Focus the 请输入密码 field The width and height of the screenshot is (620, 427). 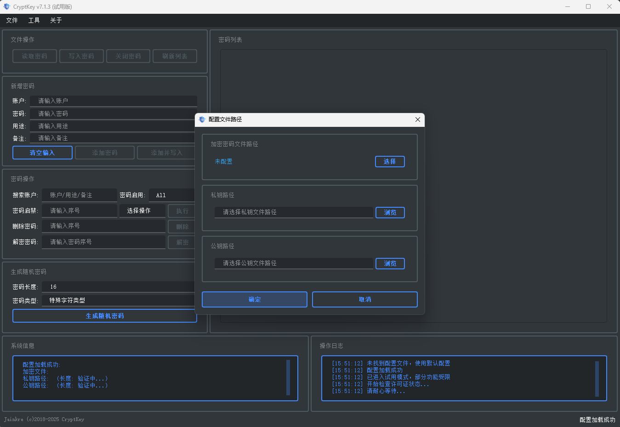tap(113, 114)
